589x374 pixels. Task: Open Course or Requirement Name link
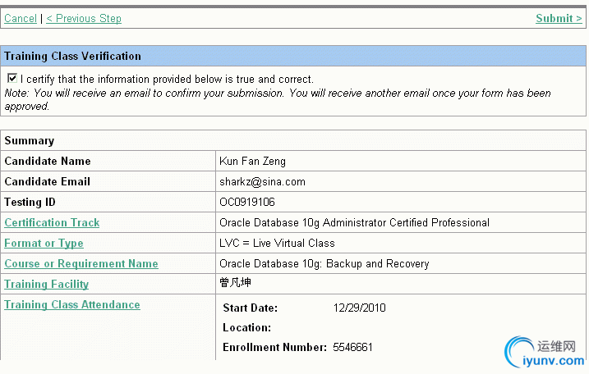pos(81,264)
